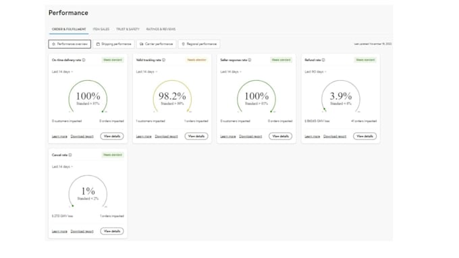Image resolution: width=459 pixels, height=258 pixels.
Task: Expand date range dropdown on Valid tracking card
Action: click(146, 71)
